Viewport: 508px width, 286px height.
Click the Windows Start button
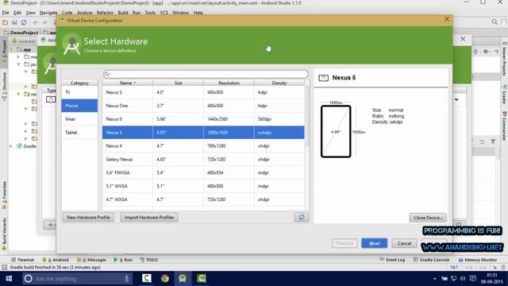(9, 279)
